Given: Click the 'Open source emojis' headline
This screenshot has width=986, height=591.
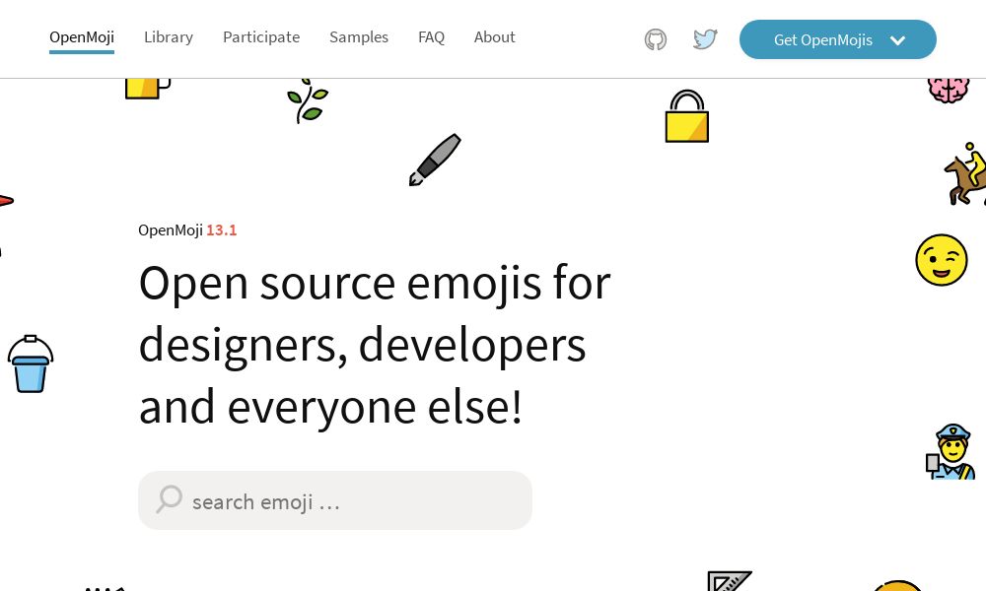Looking at the screenshot, I should click(375, 345).
